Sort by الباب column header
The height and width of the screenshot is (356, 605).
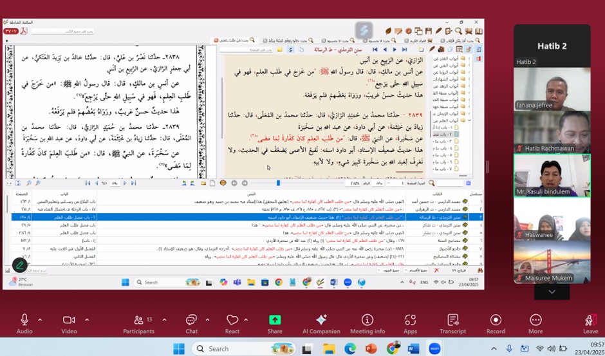(x=64, y=194)
